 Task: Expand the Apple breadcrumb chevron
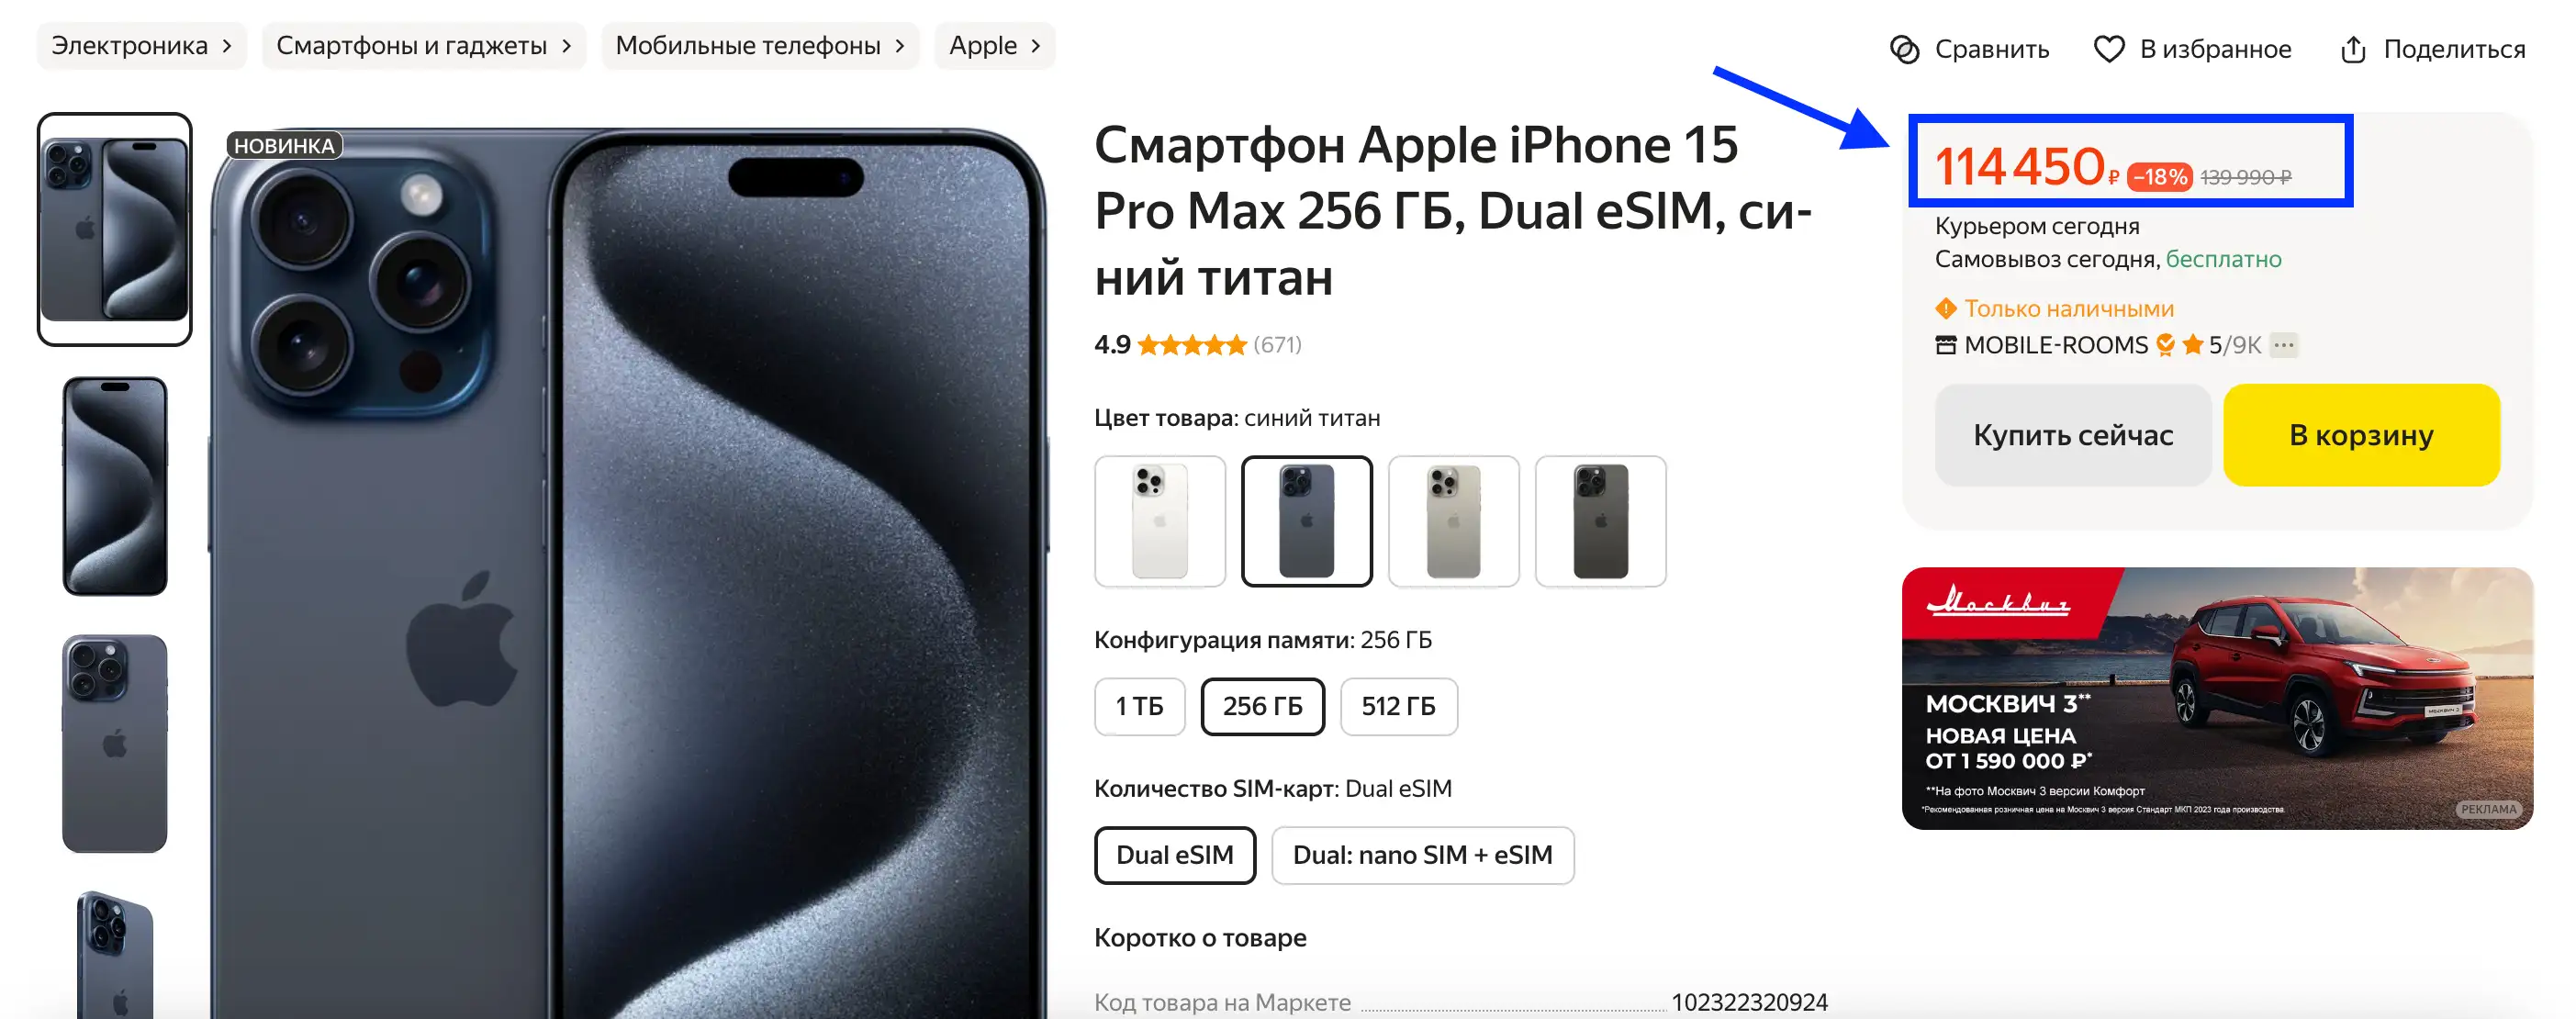[1035, 46]
